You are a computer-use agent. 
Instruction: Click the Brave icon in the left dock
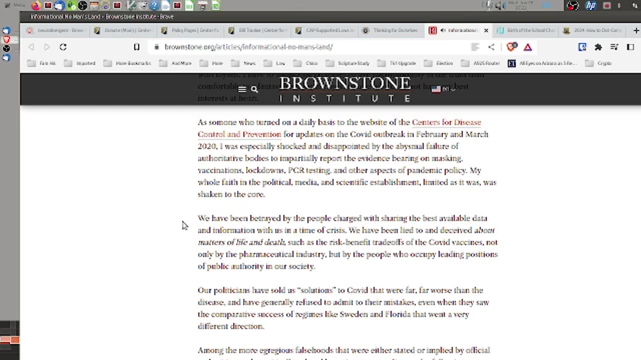click(x=6, y=39)
